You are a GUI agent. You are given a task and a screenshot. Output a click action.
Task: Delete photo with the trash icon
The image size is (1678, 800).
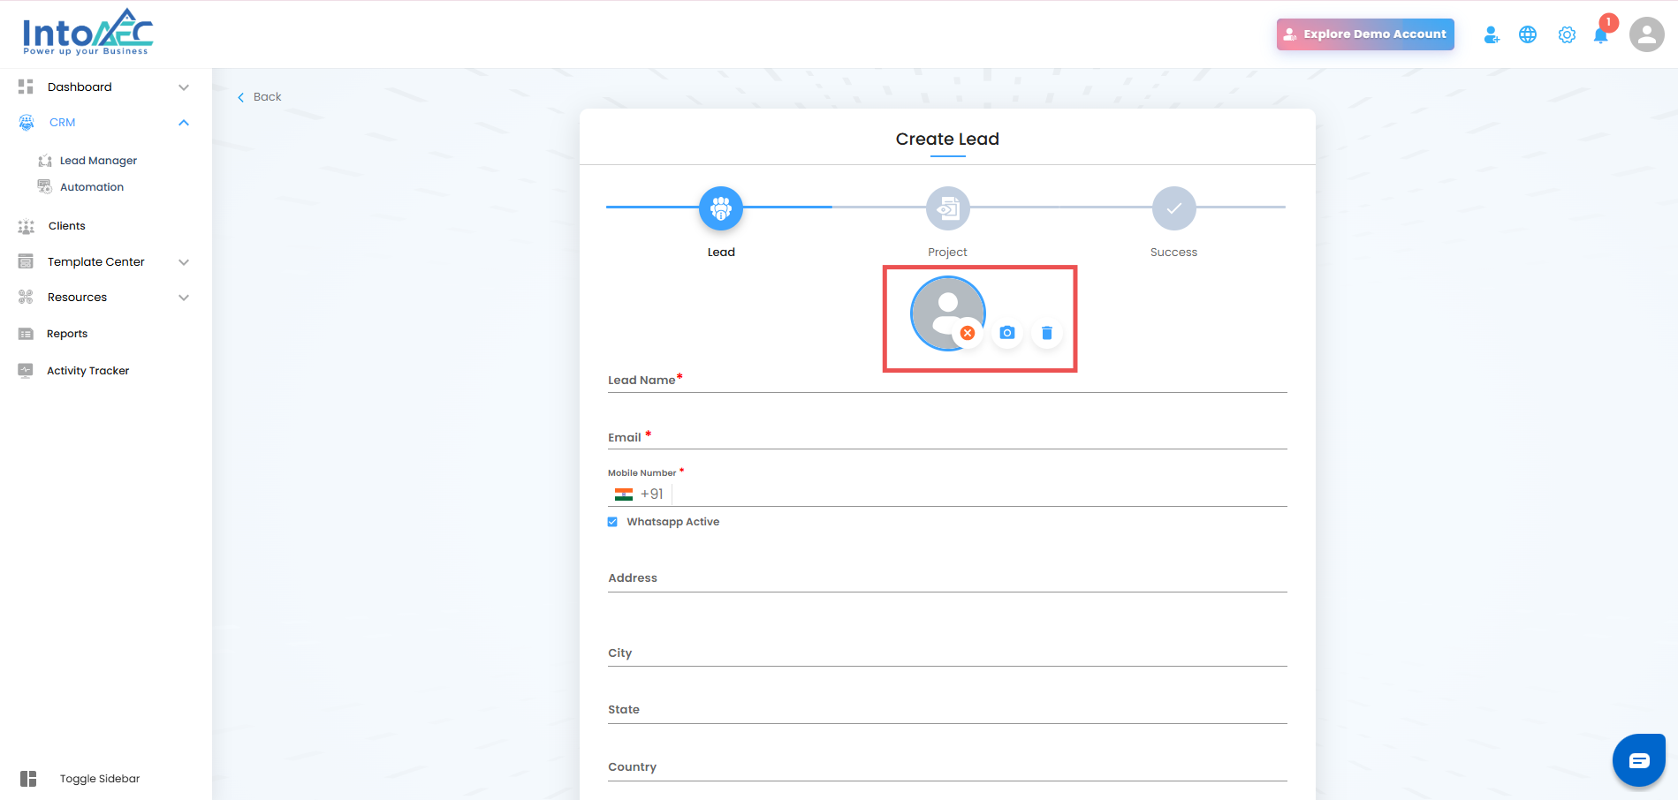point(1047,333)
